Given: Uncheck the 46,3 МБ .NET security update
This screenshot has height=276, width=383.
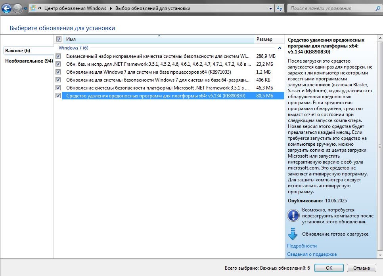Looking at the screenshot, I should point(58,88).
